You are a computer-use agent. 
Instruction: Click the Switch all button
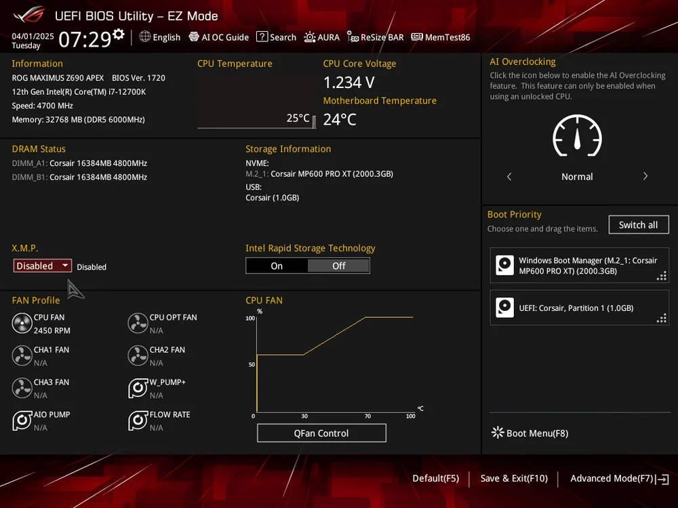[638, 225]
